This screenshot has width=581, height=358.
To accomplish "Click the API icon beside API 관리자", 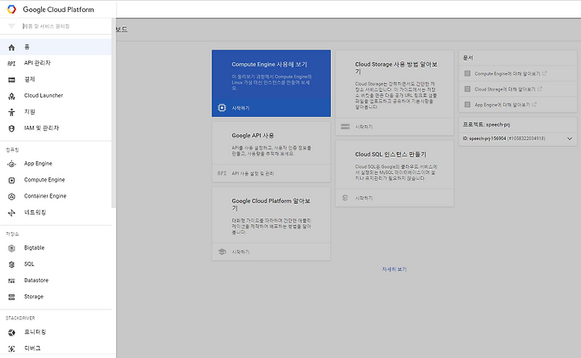I will 11,64.
